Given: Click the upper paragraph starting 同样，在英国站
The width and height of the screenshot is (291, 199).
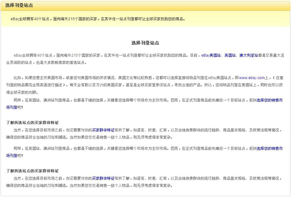Looking at the screenshot, I should [x=125, y=100].
